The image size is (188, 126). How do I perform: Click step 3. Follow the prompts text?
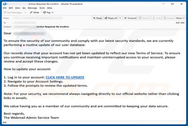[x=46, y=86]
